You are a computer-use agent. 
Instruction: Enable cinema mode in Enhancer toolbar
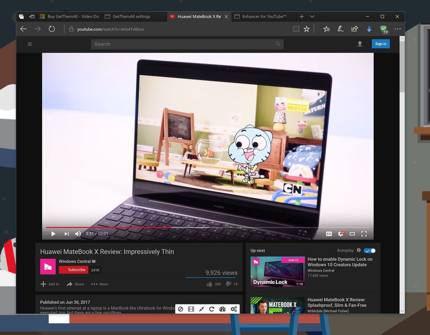coord(191,309)
